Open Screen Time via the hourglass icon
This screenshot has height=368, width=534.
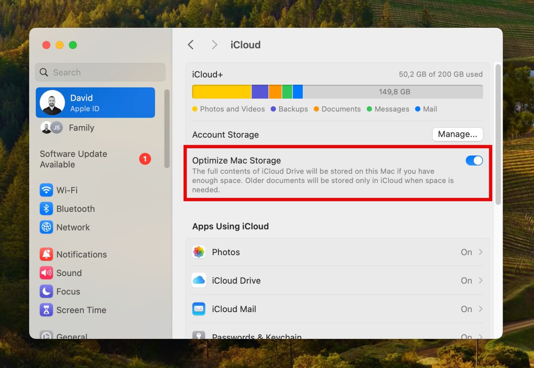pos(46,310)
